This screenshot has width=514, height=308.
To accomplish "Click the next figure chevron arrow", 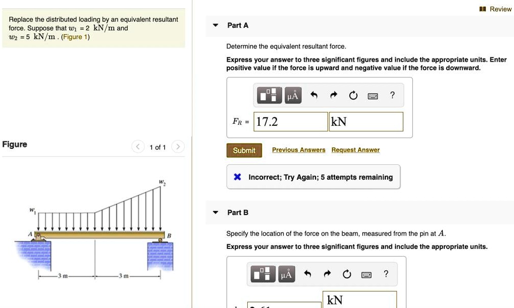I will click(x=177, y=146).
